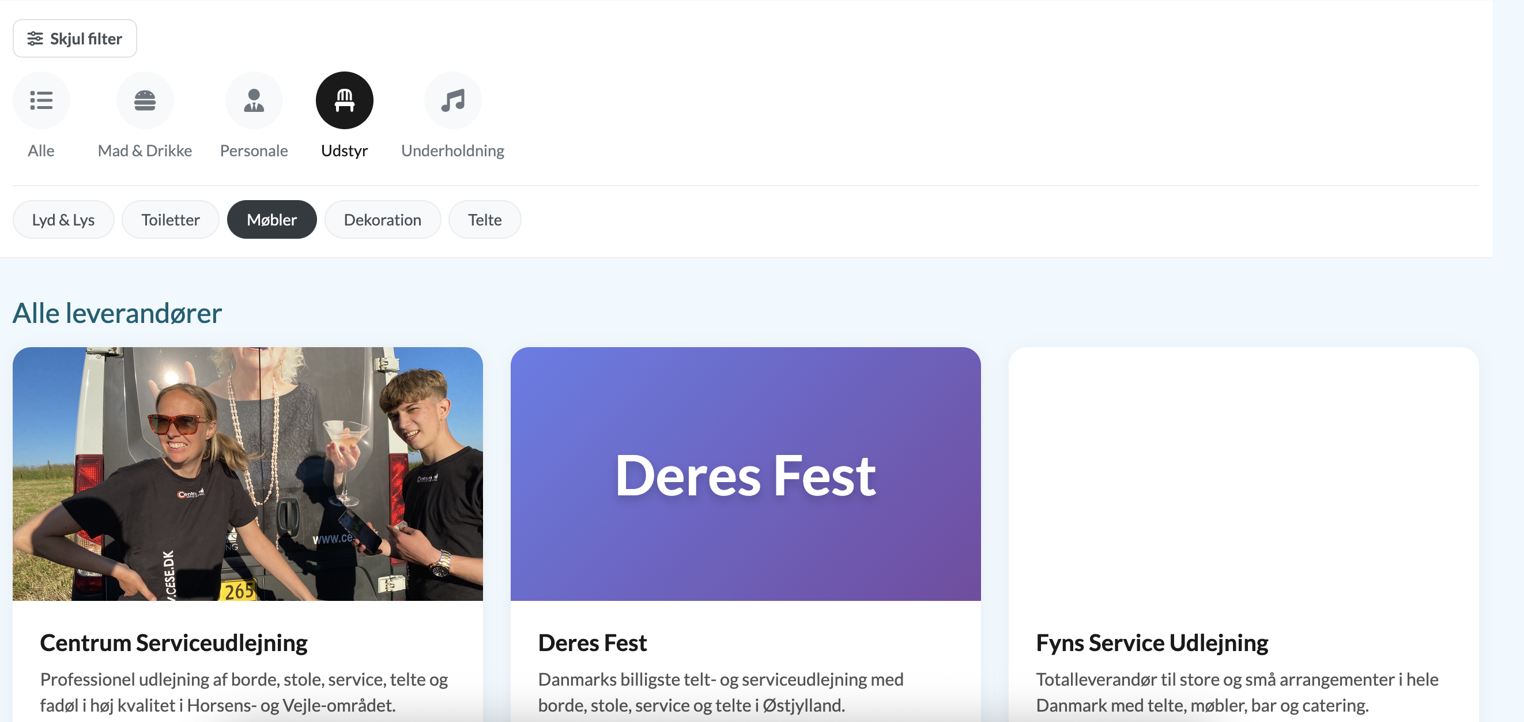Switch to the Udstyr tab
This screenshot has width=1524, height=722.
[344, 118]
